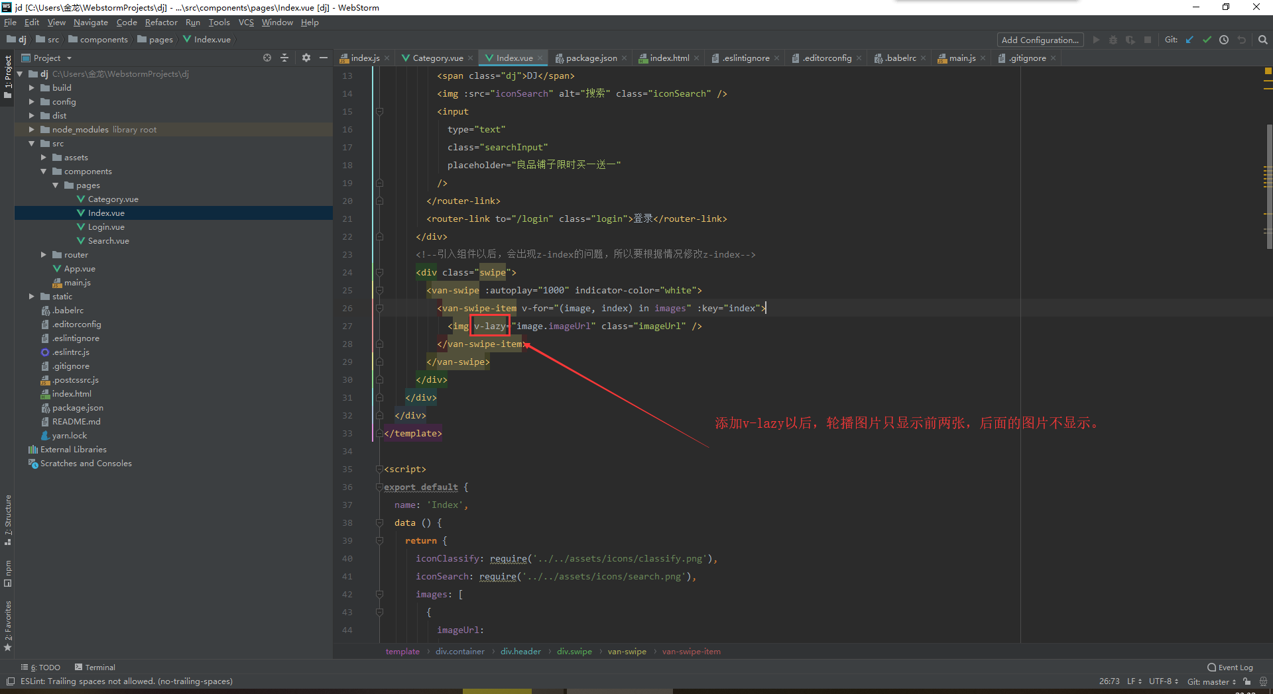Expand the router folder
The image size is (1273, 694).
[43, 254]
